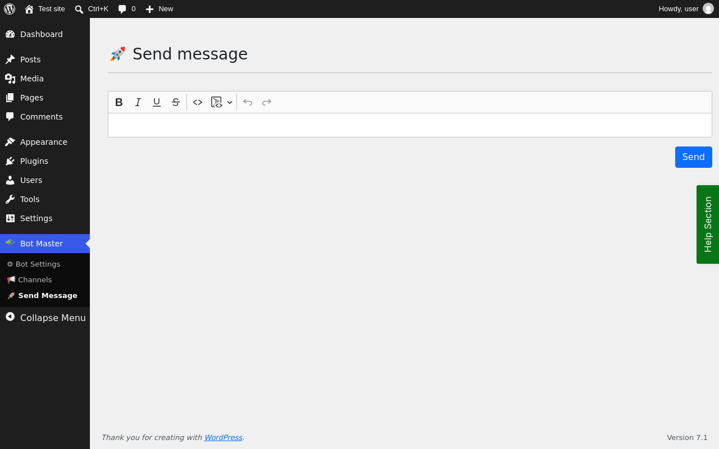Viewport: 719px width, 449px height.
Task: Expand the code block language dropdown arrow
Action: tap(230, 102)
